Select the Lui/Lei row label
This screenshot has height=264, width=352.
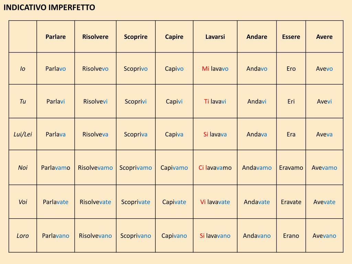23,134
